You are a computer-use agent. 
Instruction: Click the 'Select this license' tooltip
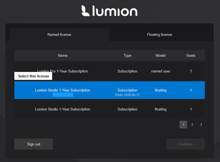[x=33, y=76]
